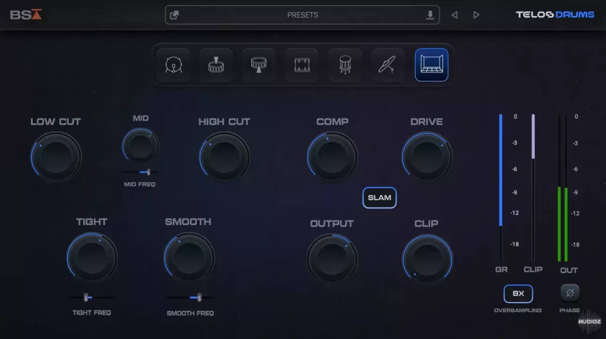This screenshot has width=606, height=339.
Task: Click the LOW CUT knob
Action: (56, 157)
